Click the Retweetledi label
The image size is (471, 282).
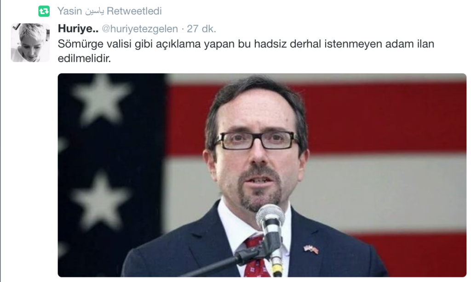[134, 11]
